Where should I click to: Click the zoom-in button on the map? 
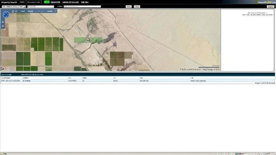3,22
